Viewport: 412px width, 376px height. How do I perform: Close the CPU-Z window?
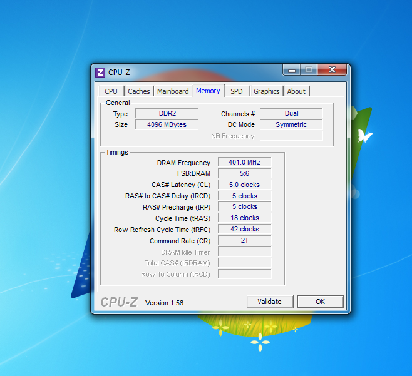coord(332,70)
